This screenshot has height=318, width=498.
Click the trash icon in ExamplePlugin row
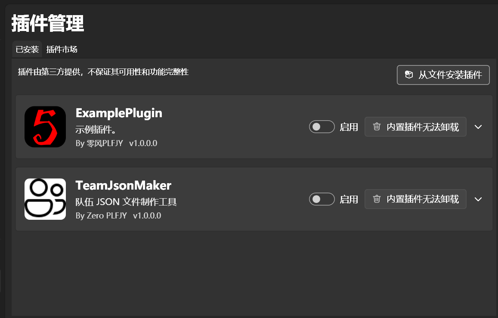(x=377, y=127)
